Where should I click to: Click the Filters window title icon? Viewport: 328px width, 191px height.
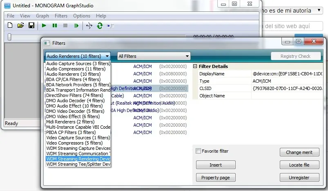[47, 43]
